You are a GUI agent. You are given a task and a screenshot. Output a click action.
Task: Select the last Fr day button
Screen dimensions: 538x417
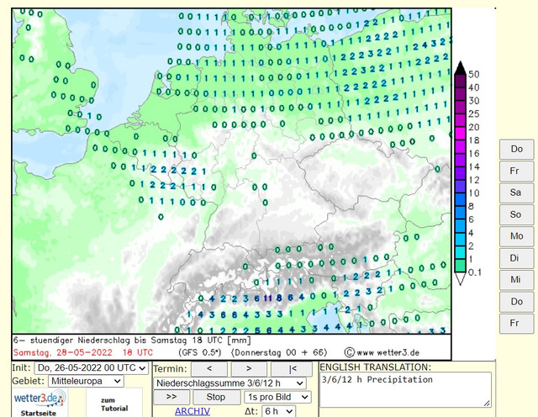pos(517,324)
